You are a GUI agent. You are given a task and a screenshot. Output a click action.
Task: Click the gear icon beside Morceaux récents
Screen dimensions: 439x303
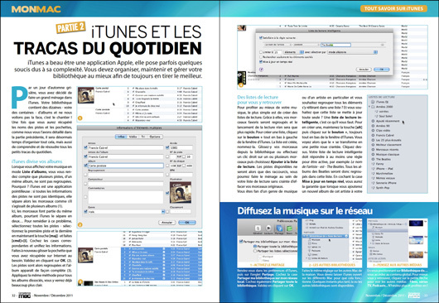pos(373,149)
